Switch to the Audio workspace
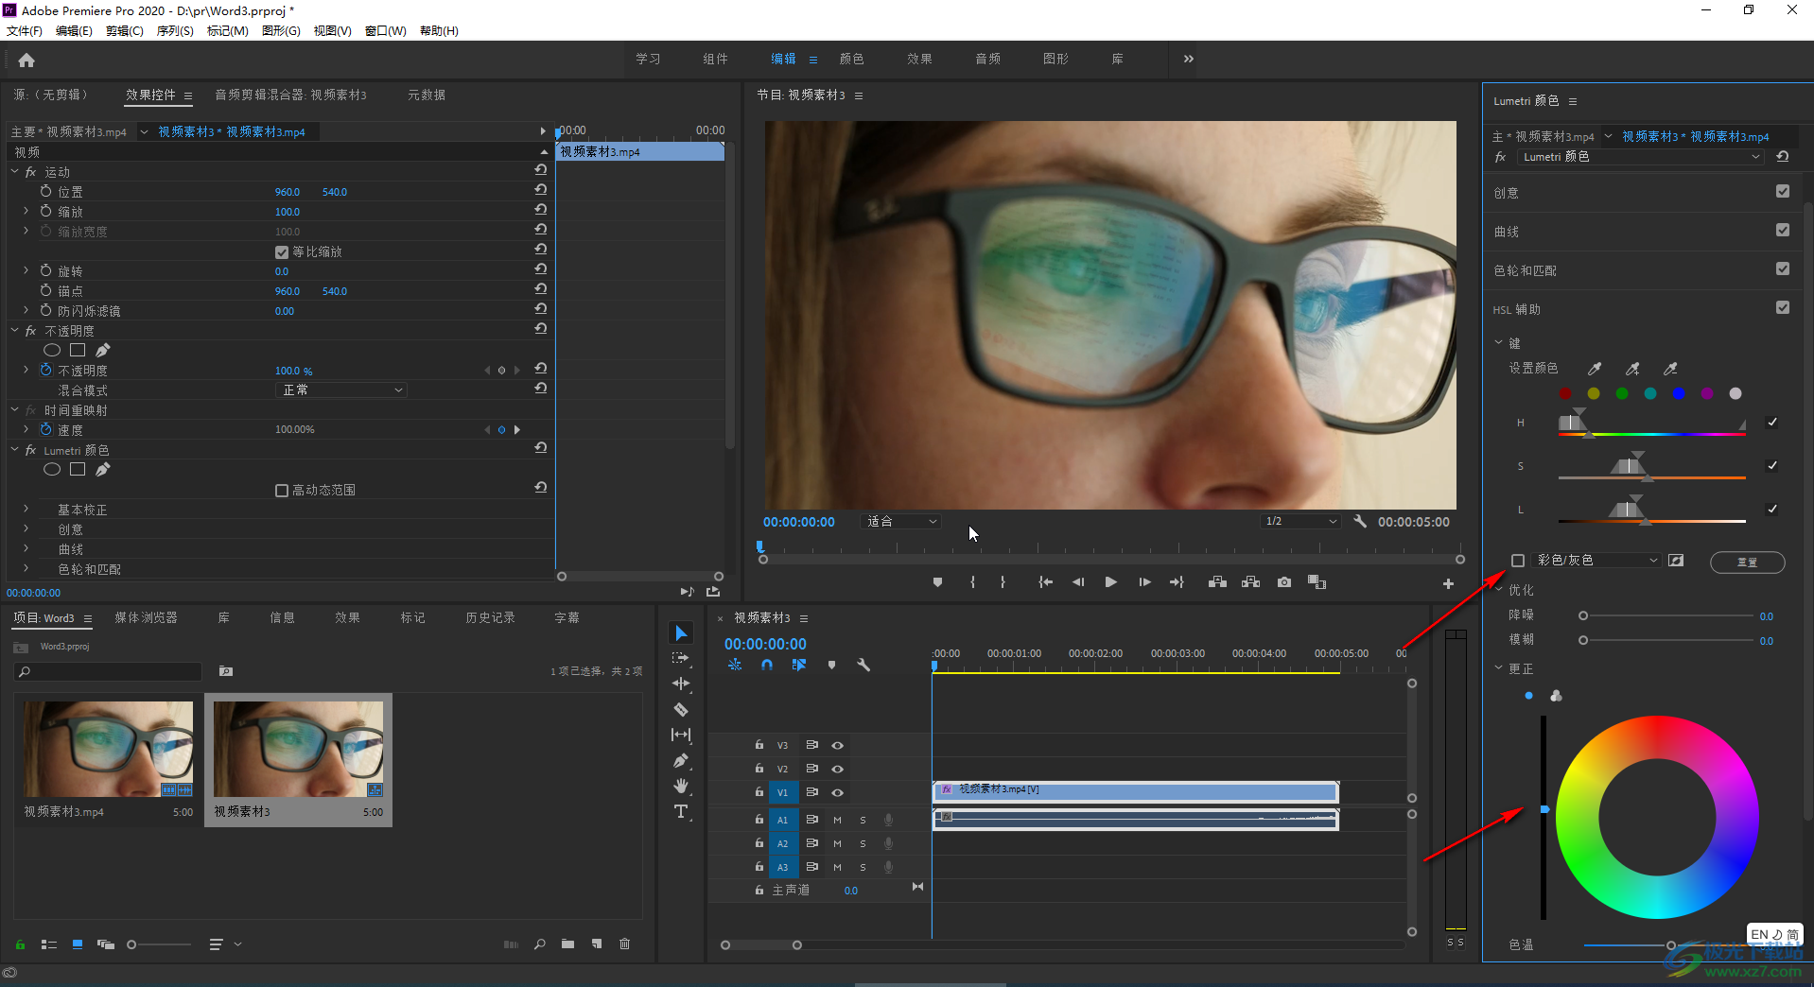The width and height of the screenshot is (1814, 987). [987, 59]
